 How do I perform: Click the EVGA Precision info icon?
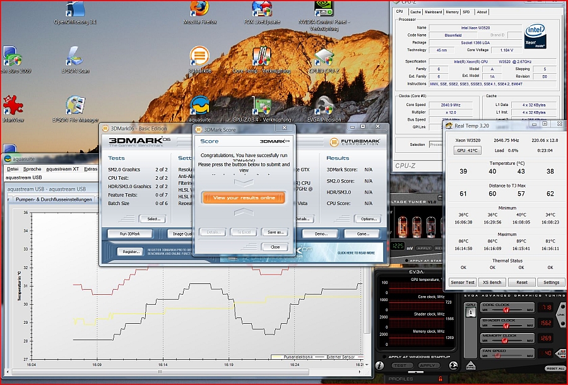click(379, 366)
